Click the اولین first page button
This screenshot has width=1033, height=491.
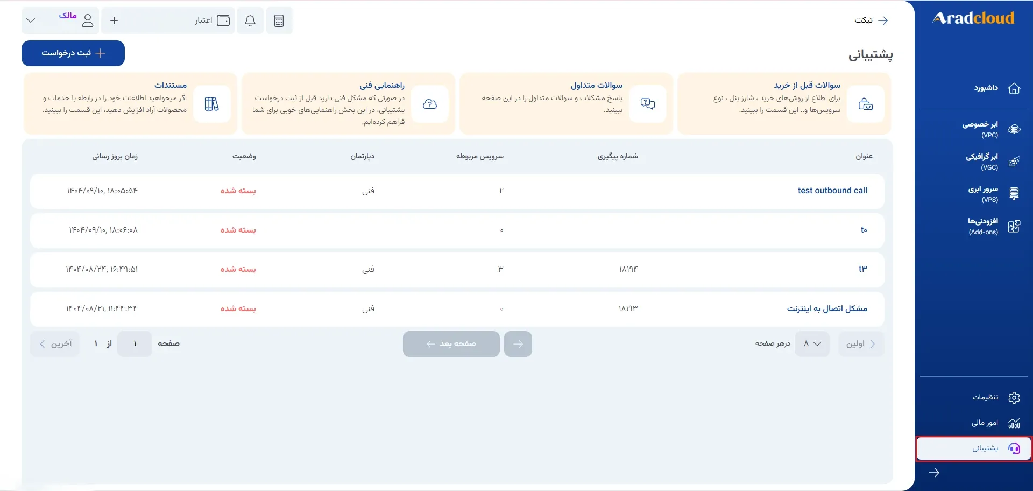[861, 344]
